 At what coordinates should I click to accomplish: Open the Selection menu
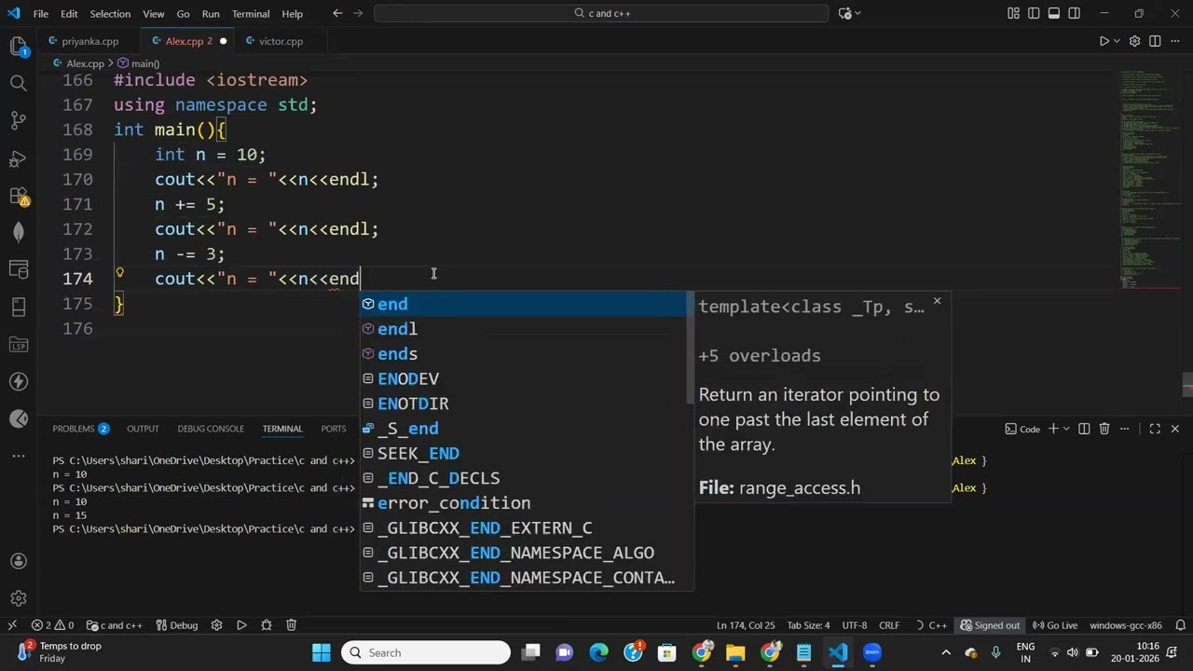point(110,14)
